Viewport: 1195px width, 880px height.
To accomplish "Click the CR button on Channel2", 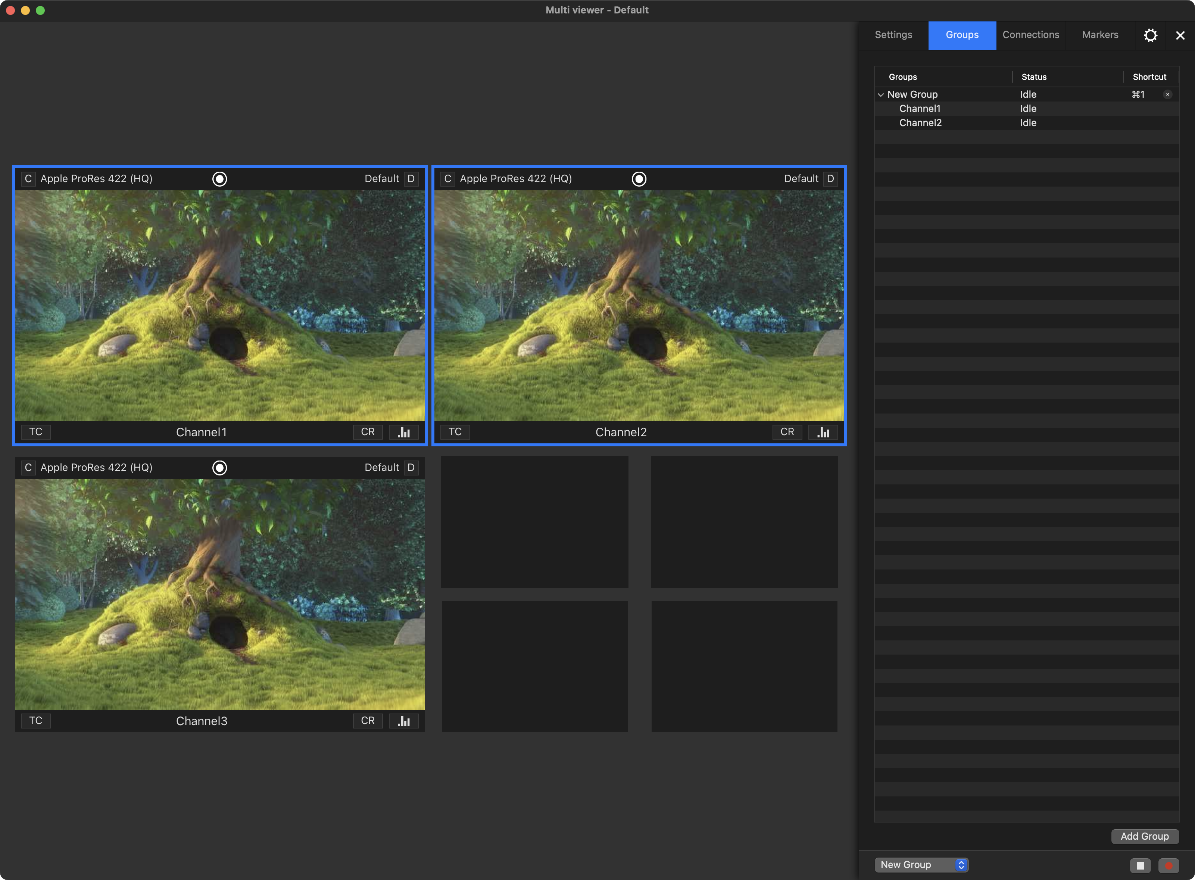I will point(787,432).
